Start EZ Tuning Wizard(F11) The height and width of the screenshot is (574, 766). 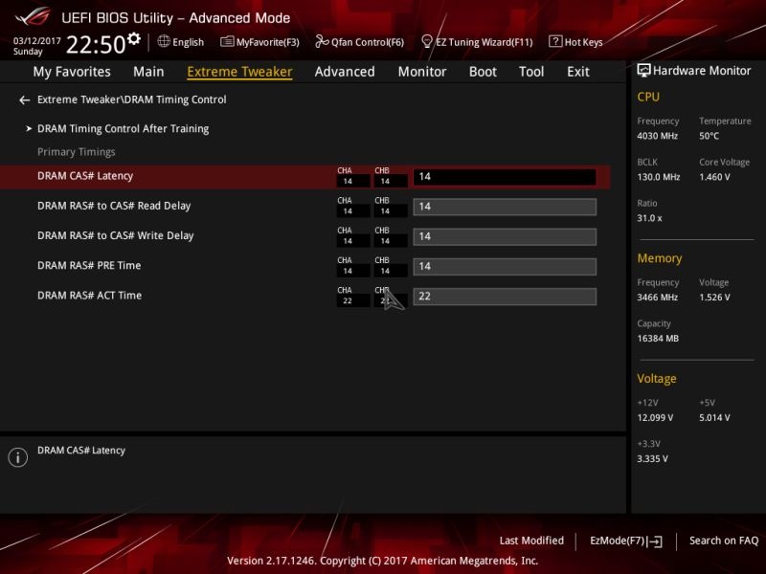(x=477, y=42)
